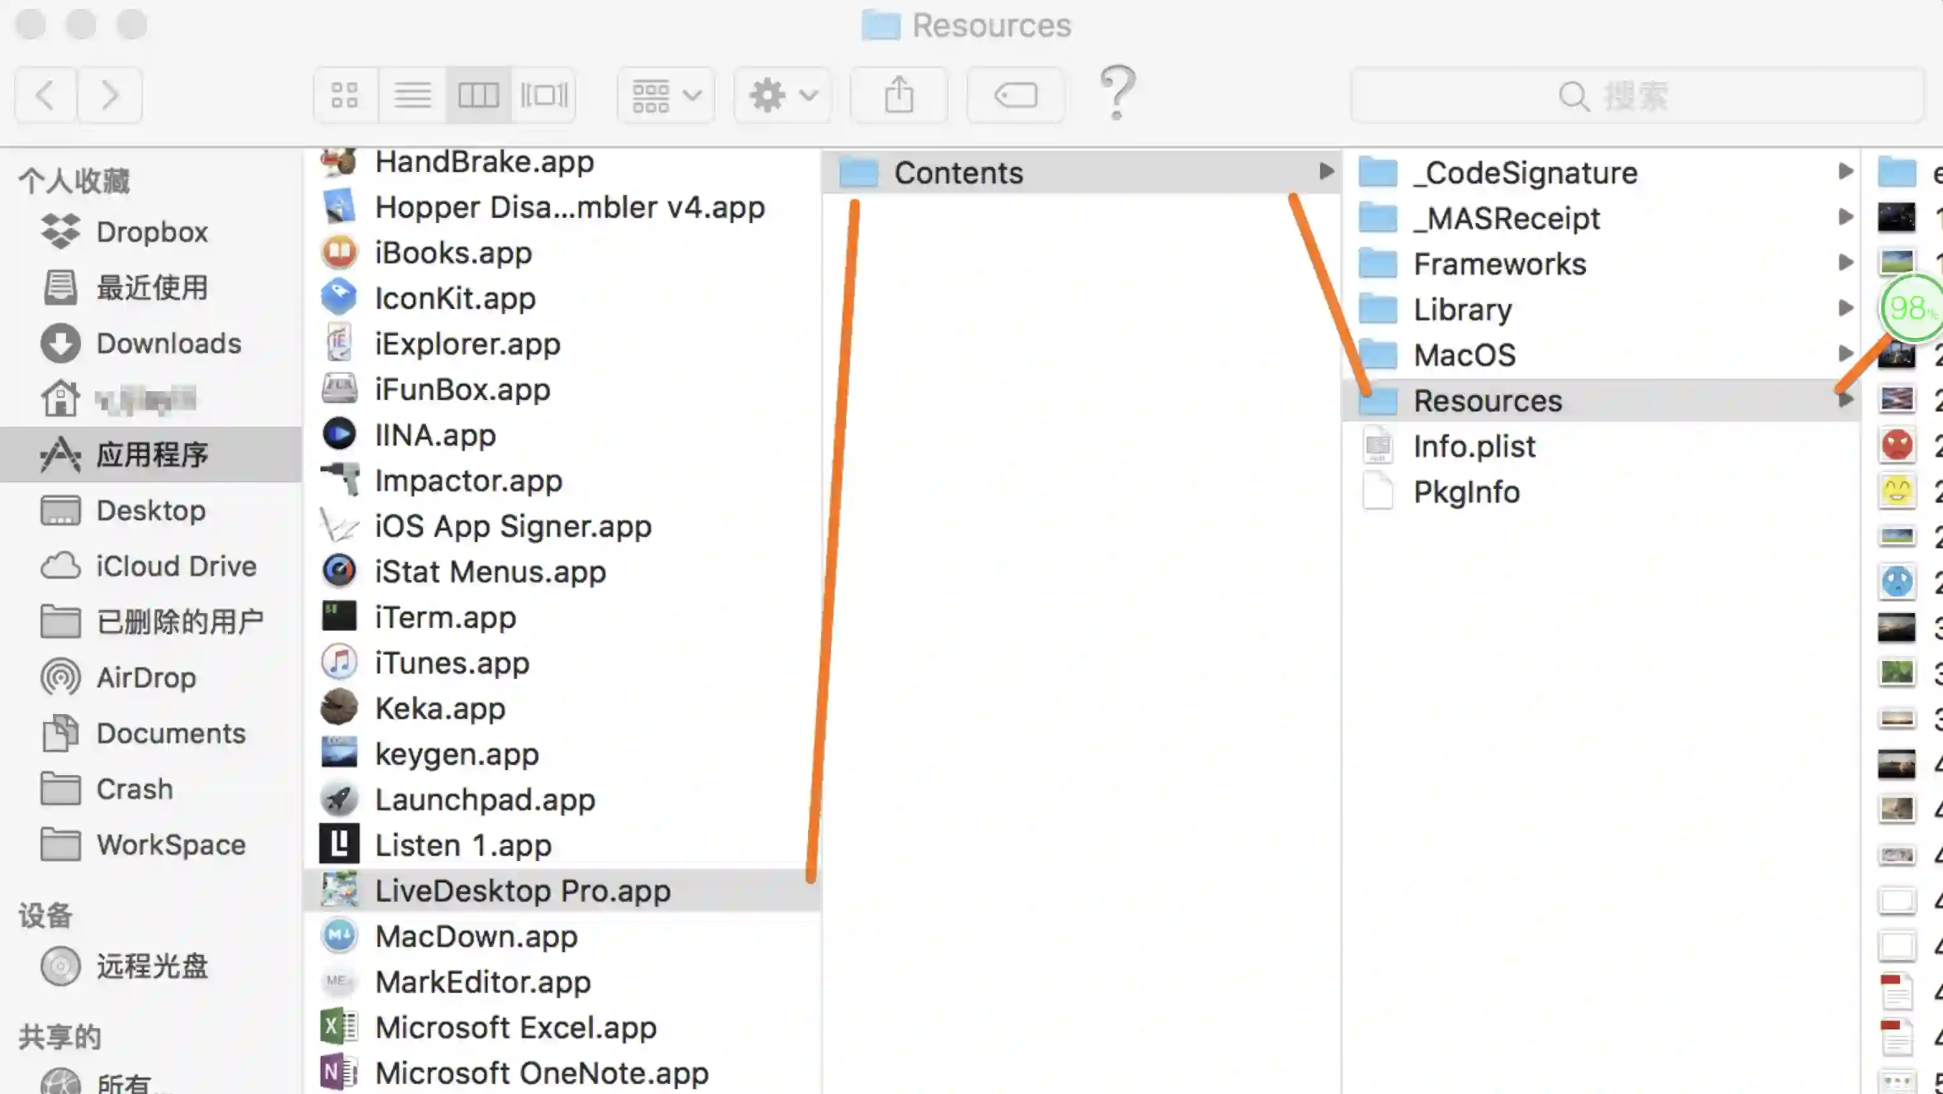This screenshot has width=1943, height=1094.
Task: Expand the Frameworks folder arrow
Action: [x=1845, y=263]
